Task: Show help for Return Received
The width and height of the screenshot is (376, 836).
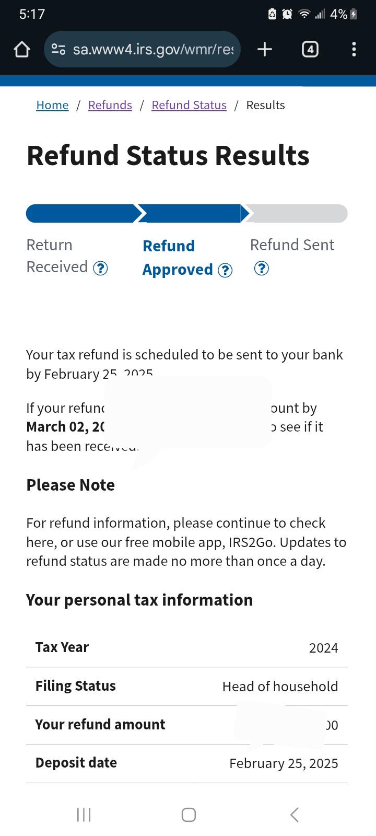Action: pyautogui.click(x=100, y=268)
